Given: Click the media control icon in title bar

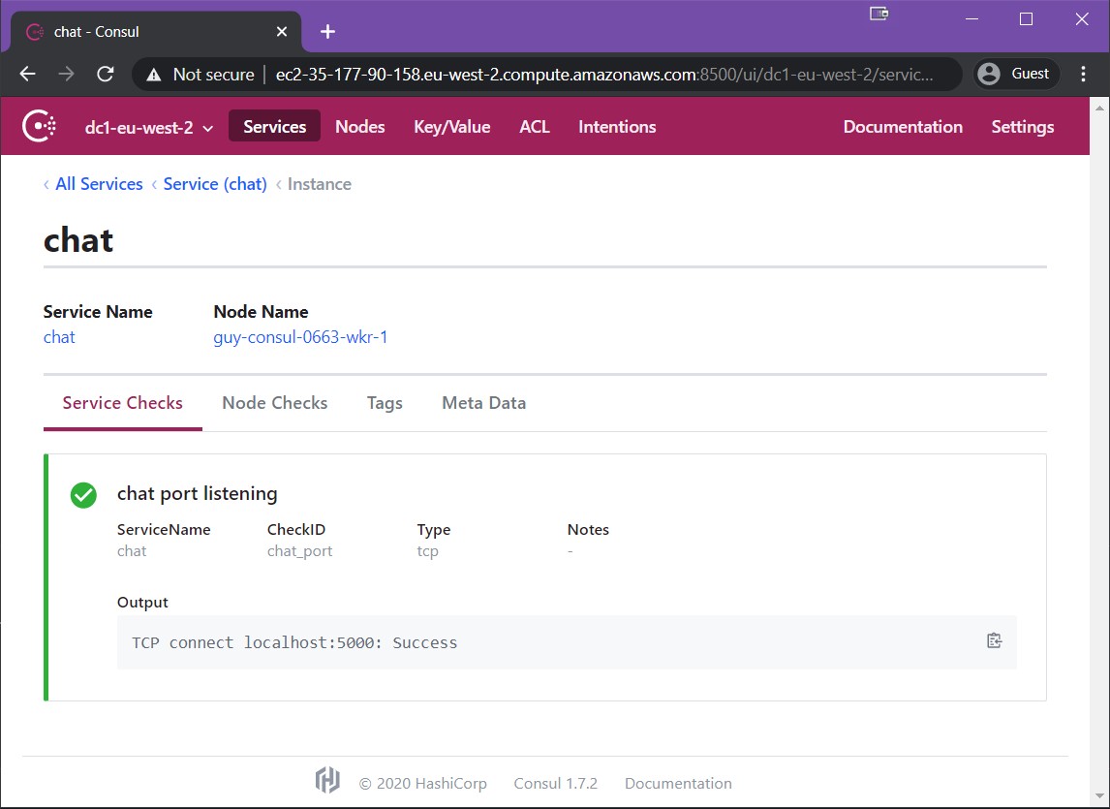Looking at the screenshot, I should pyautogui.click(x=879, y=14).
